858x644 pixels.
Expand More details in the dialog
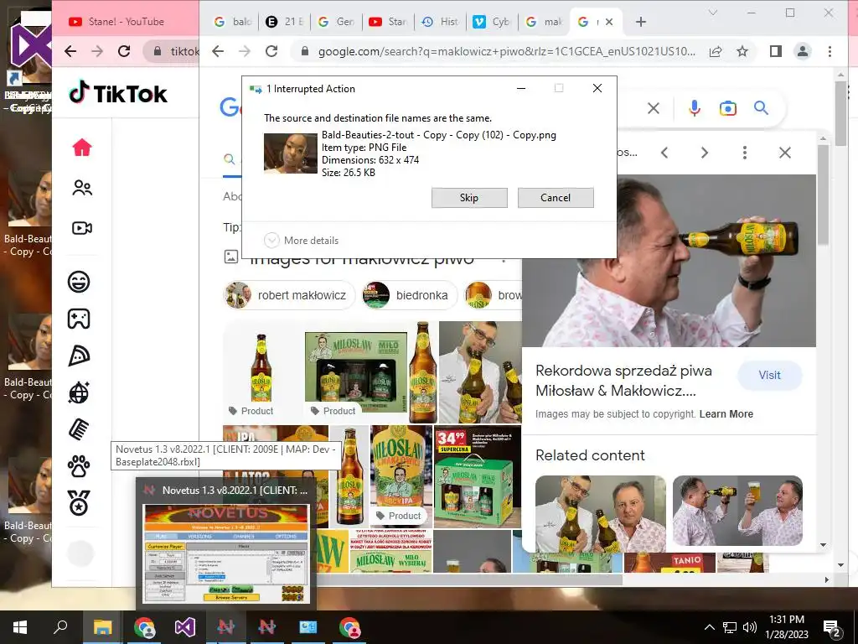[x=301, y=241]
